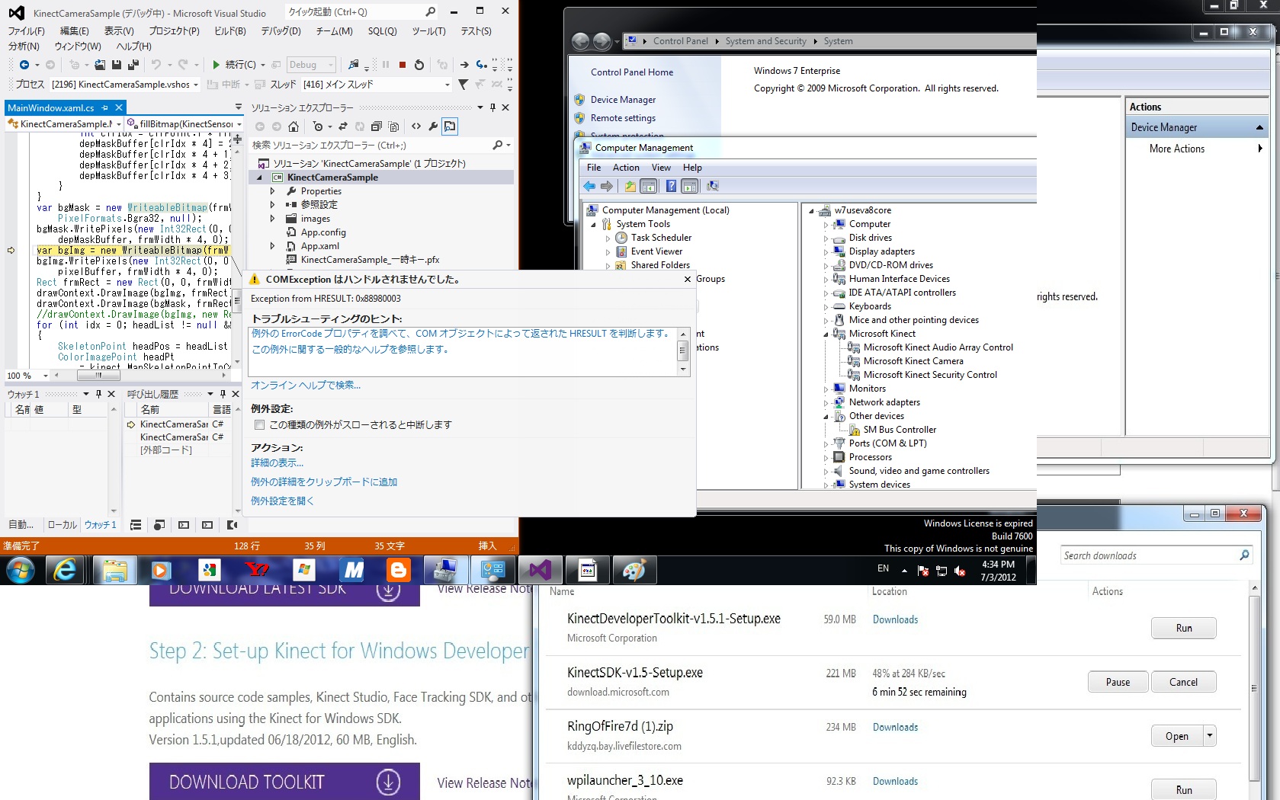Stop debugging with the red square icon

403,65
